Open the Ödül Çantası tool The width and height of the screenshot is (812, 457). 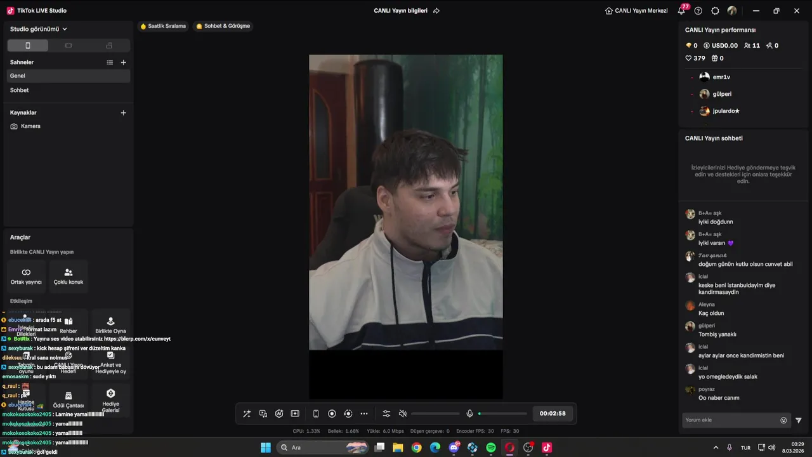[x=69, y=401]
